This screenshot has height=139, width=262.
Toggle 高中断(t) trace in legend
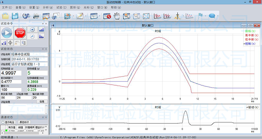click(252, 35)
